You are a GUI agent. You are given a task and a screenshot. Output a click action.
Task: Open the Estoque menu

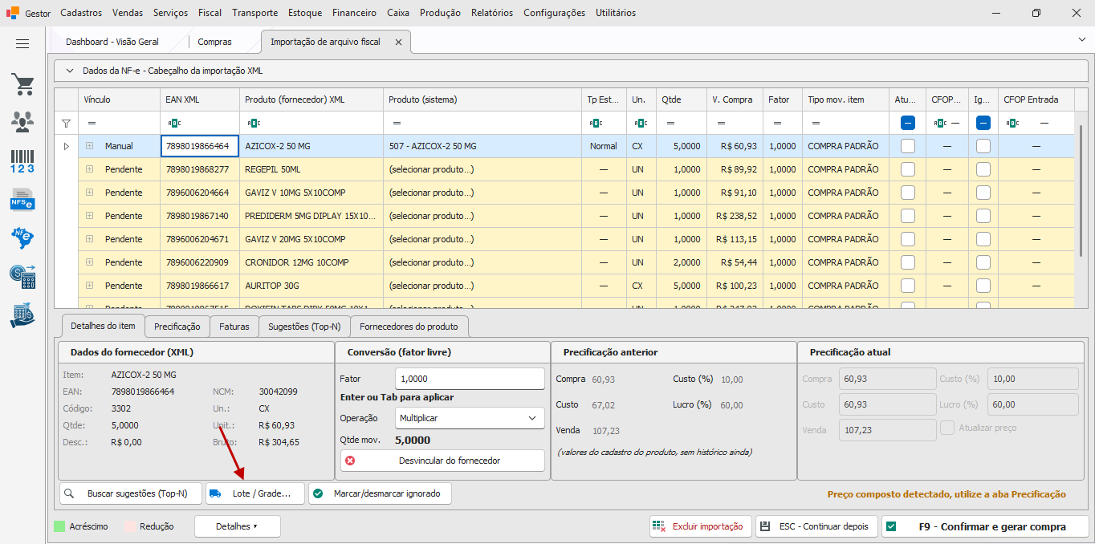(304, 13)
